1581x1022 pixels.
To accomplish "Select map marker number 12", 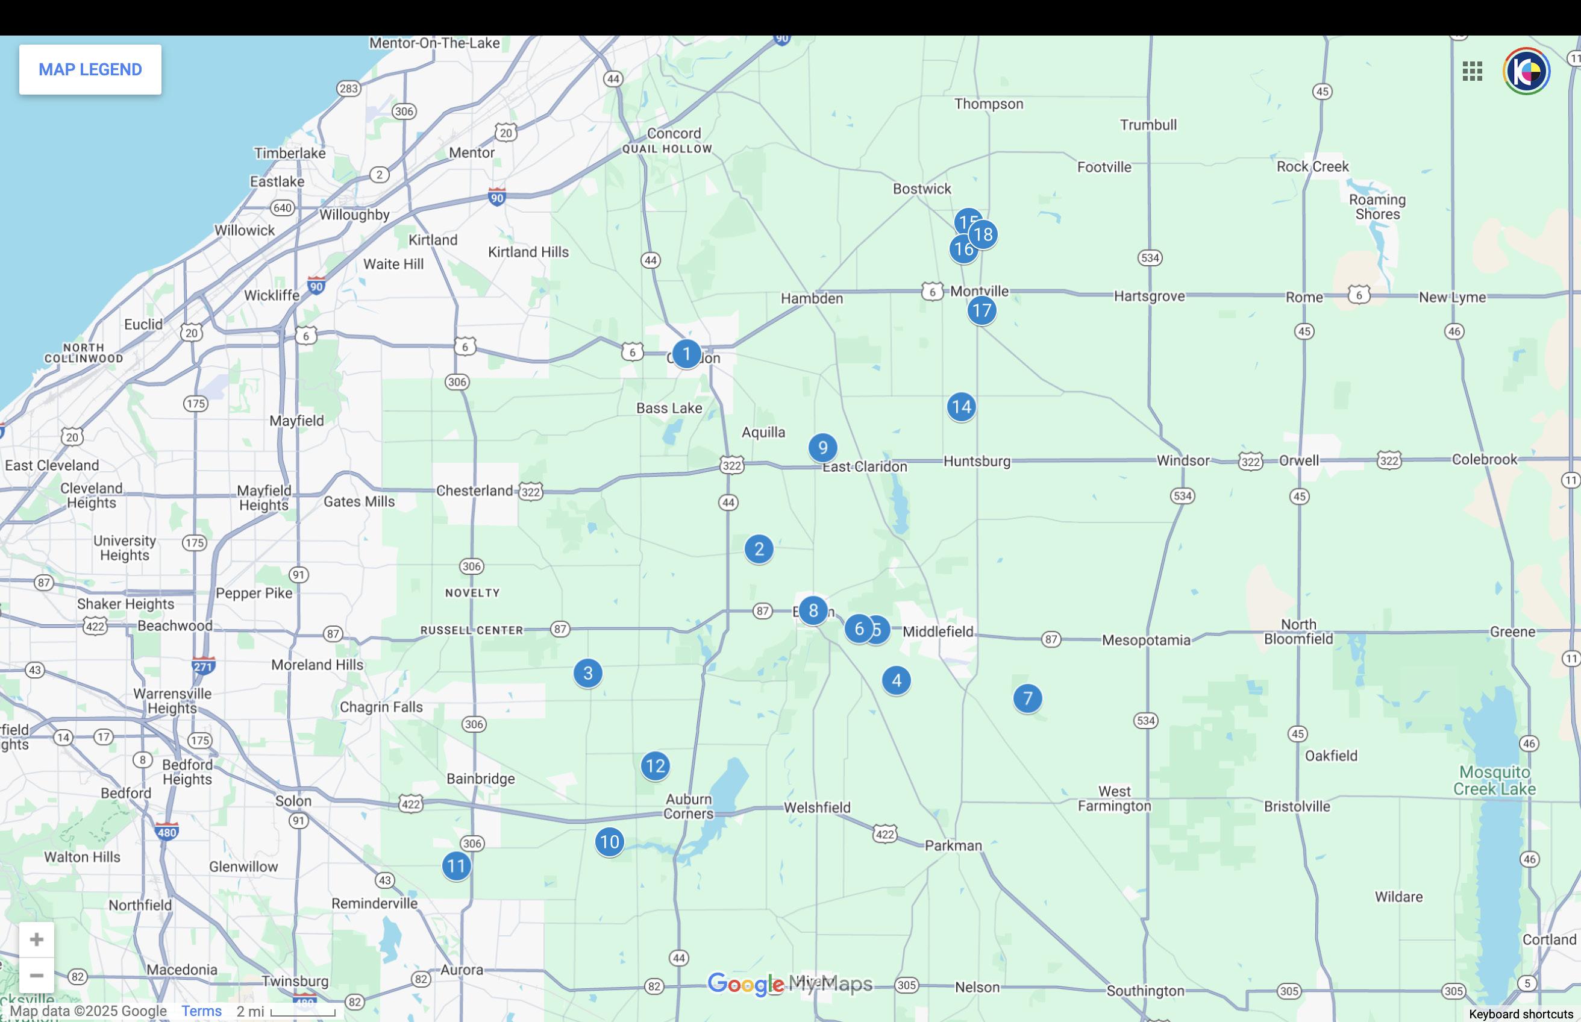I will point(655,766).
